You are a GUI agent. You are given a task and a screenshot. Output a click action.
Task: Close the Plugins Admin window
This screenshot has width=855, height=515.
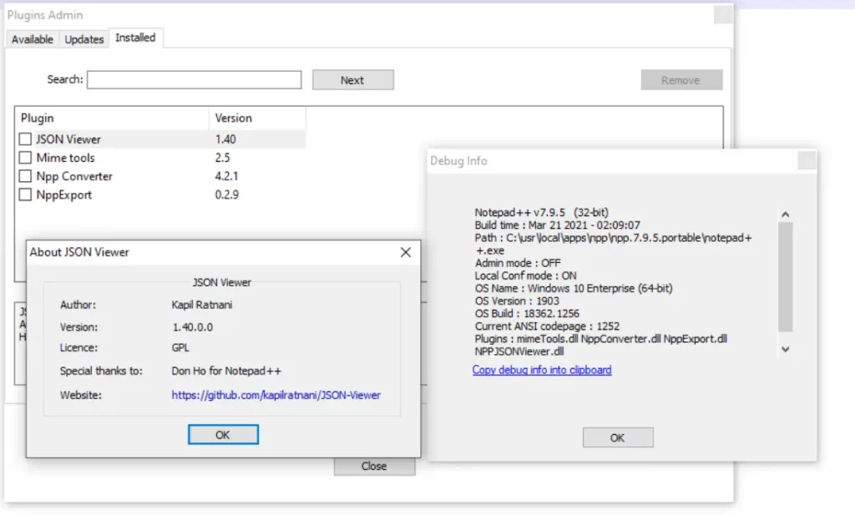point(722,15)
